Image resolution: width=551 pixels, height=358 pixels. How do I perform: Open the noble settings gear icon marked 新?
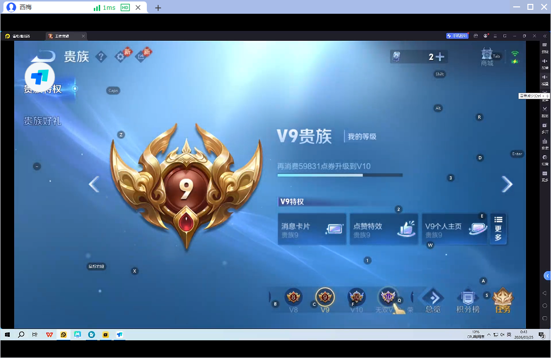[x=121, y=56]
